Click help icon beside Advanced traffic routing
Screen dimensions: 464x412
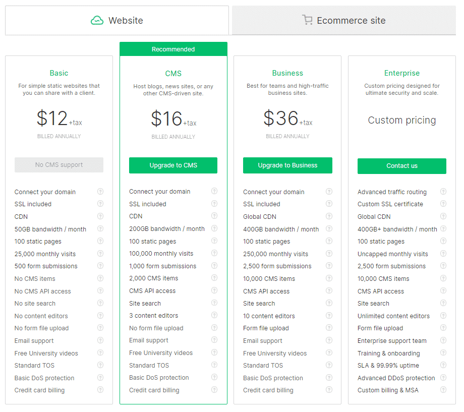pos(443,192)
